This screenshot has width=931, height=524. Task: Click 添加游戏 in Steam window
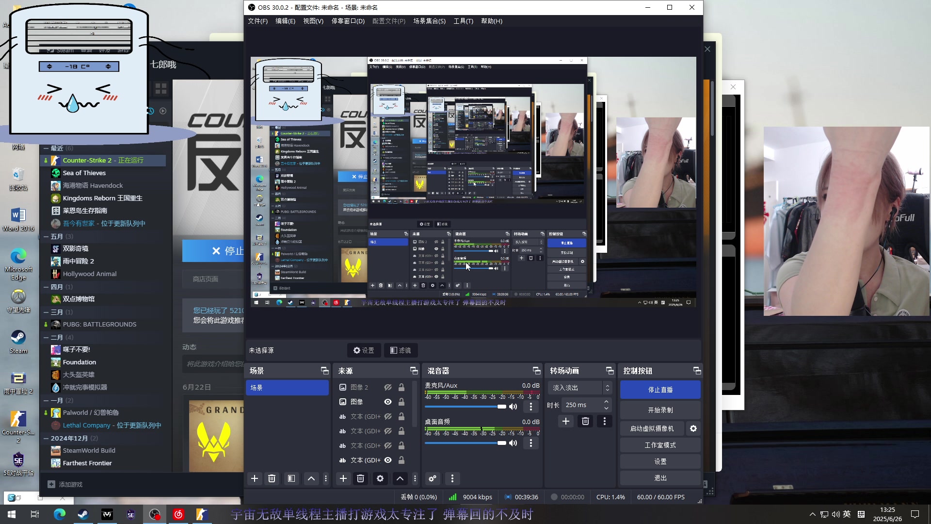click(65, 484)
